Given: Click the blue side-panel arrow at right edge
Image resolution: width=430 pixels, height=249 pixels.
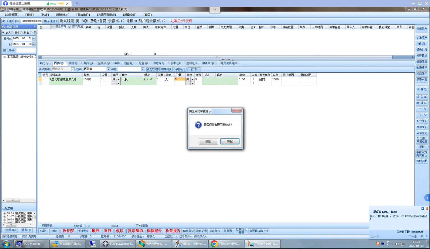Looking at the screenshot, I should [x=427, y=198].
